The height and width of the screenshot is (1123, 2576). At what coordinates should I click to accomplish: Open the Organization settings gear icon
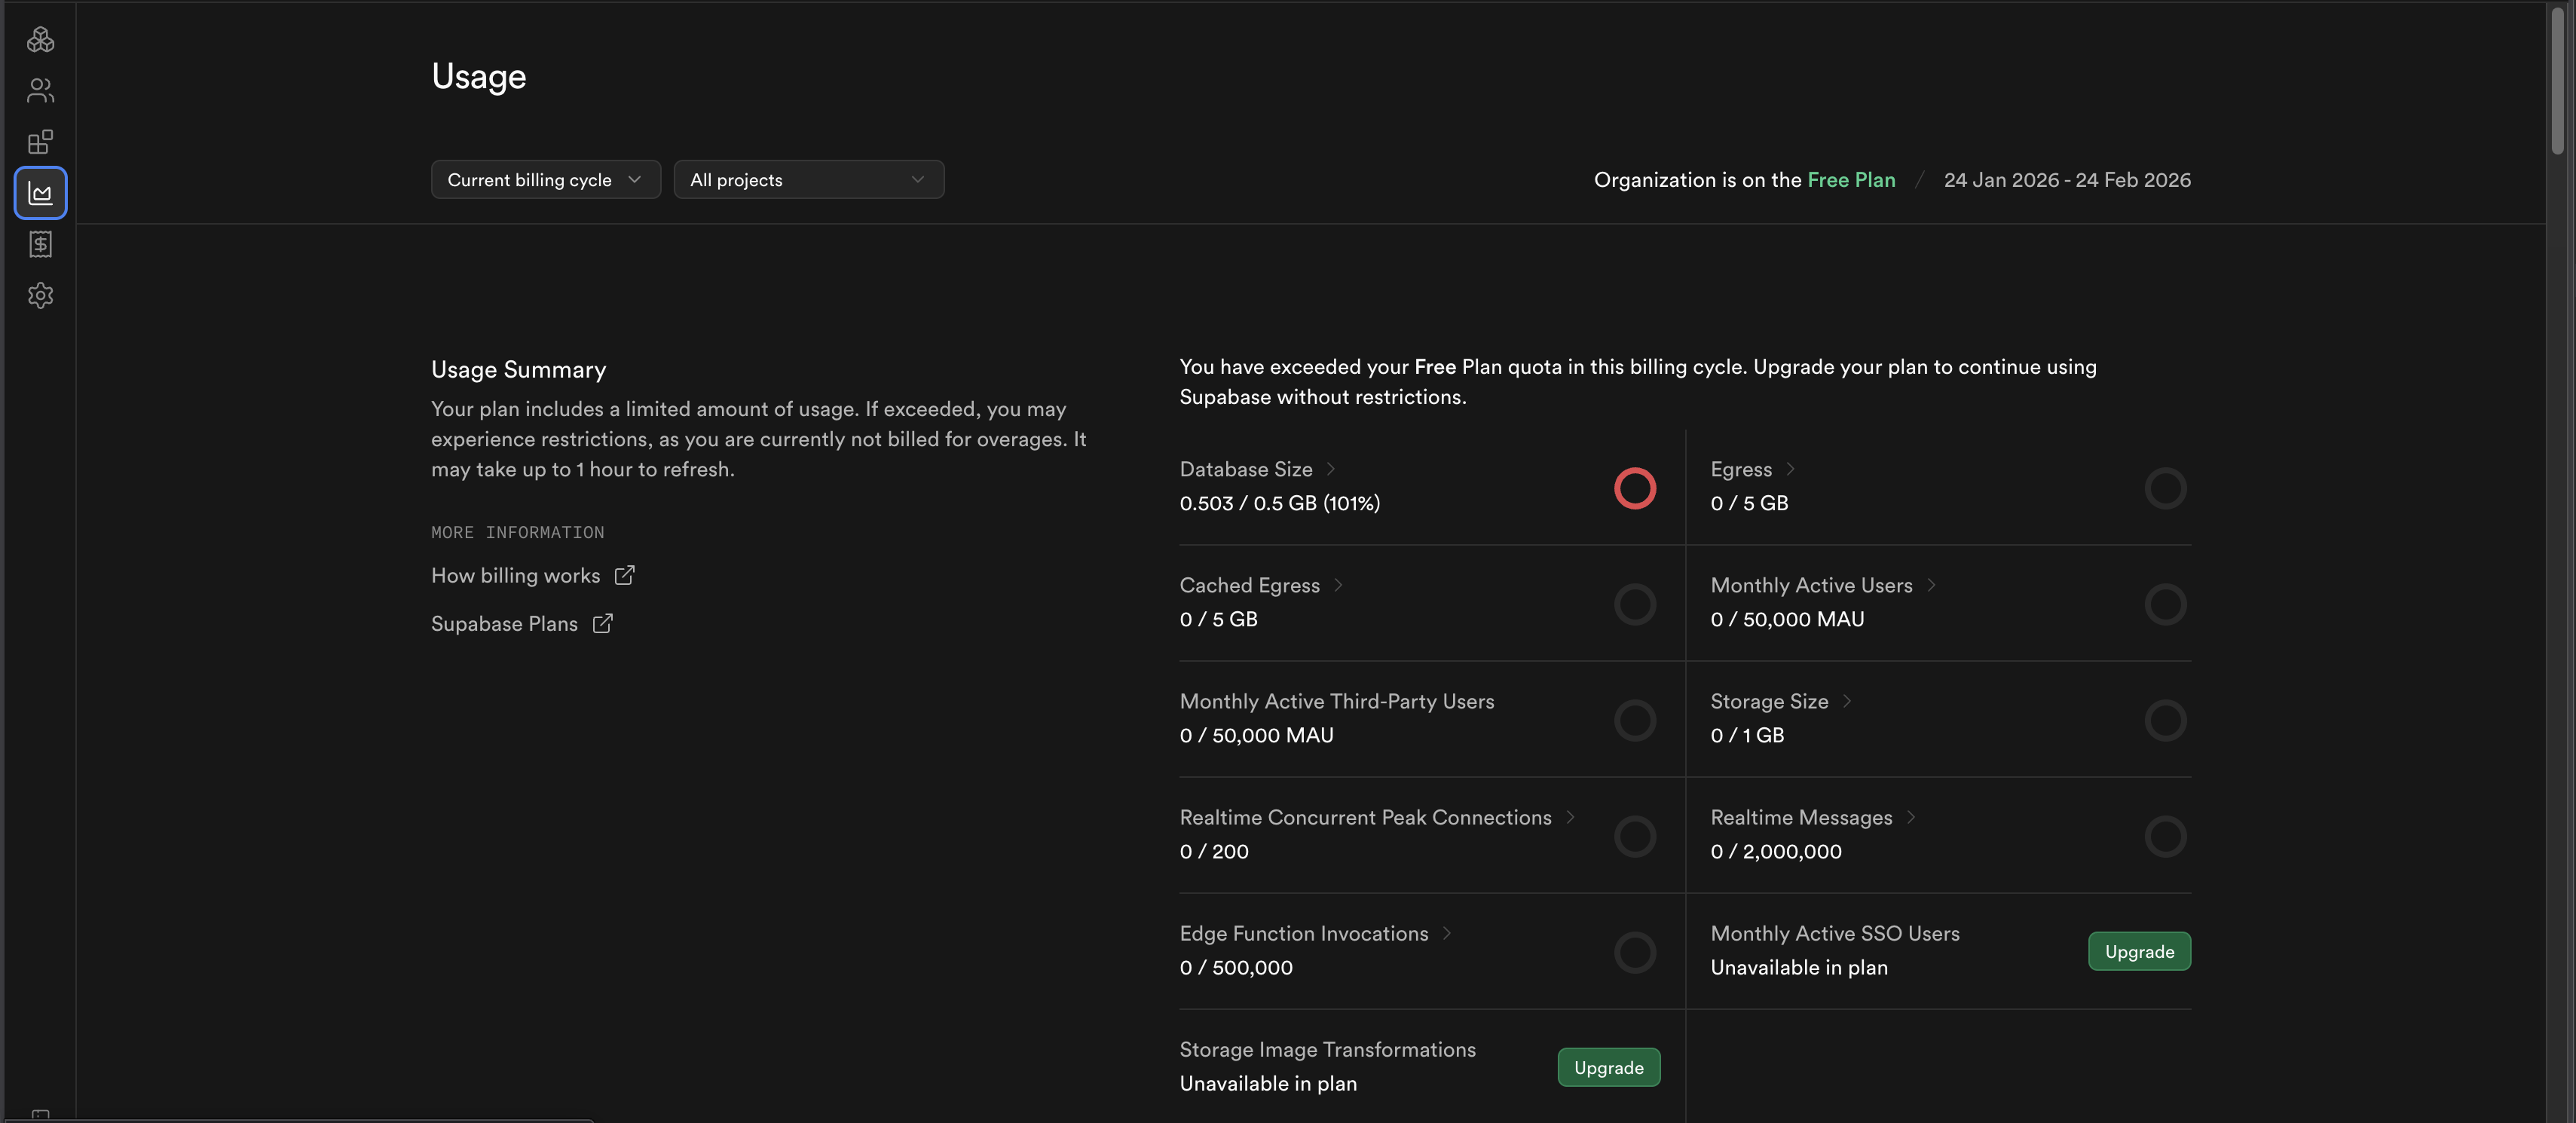[40, 295]
